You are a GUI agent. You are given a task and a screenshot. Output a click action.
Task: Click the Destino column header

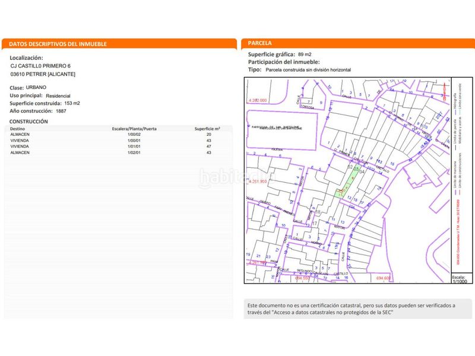point(17,129)
